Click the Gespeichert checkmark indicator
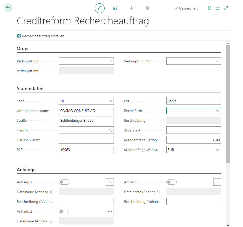 coord(186,8)
